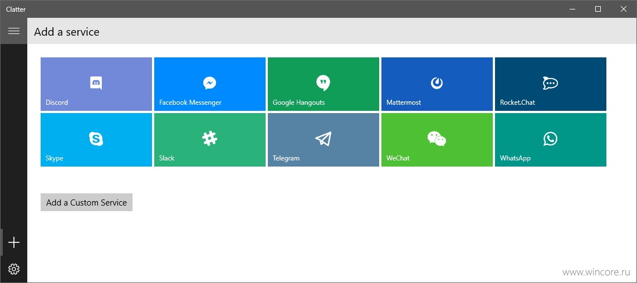637x283 pixels.
Task: Select the WeChat bubbles icon
Action: (437, 139)
